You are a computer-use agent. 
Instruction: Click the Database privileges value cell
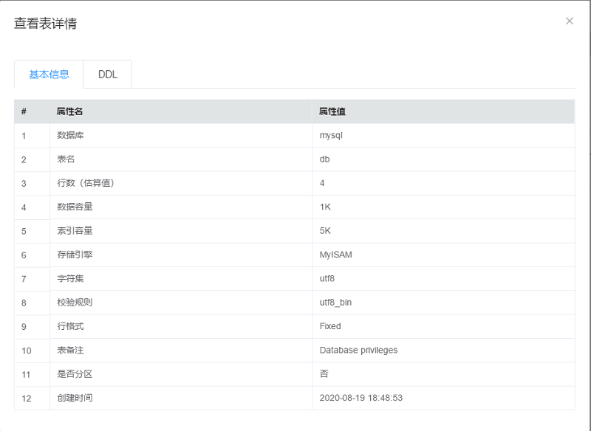[x=443, y=350]
